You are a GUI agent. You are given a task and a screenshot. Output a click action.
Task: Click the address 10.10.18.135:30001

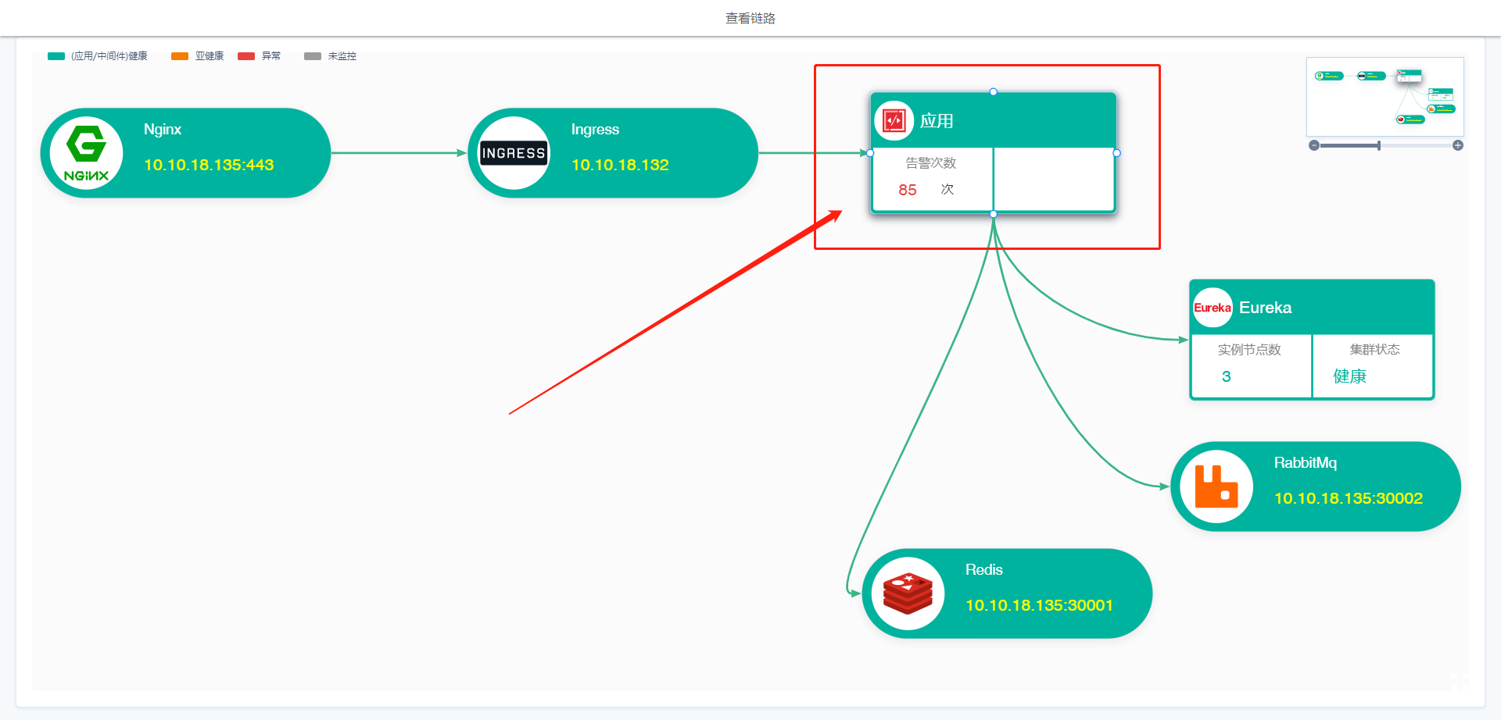(x=1039, y=605)
